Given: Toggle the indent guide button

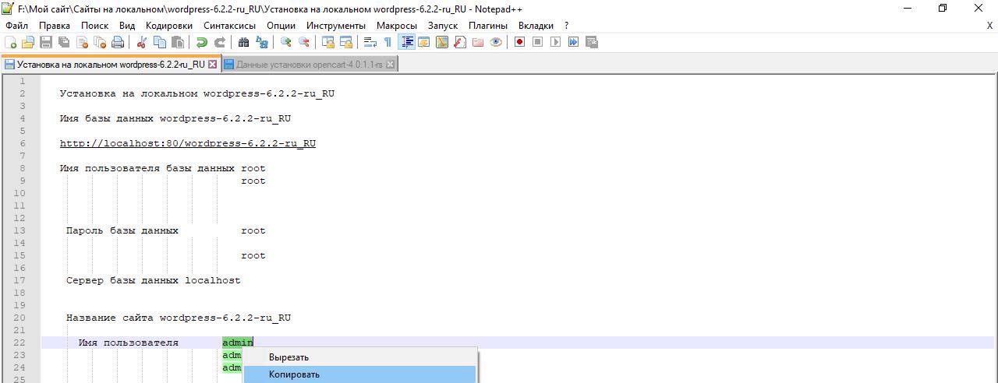Looking at the screenshot, I should click(x=406, y=43).
